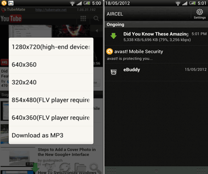This screenshot has width=208, height=174.
Task: Choose the plain 640x360 resolution option
Action: tap(51, 65)
